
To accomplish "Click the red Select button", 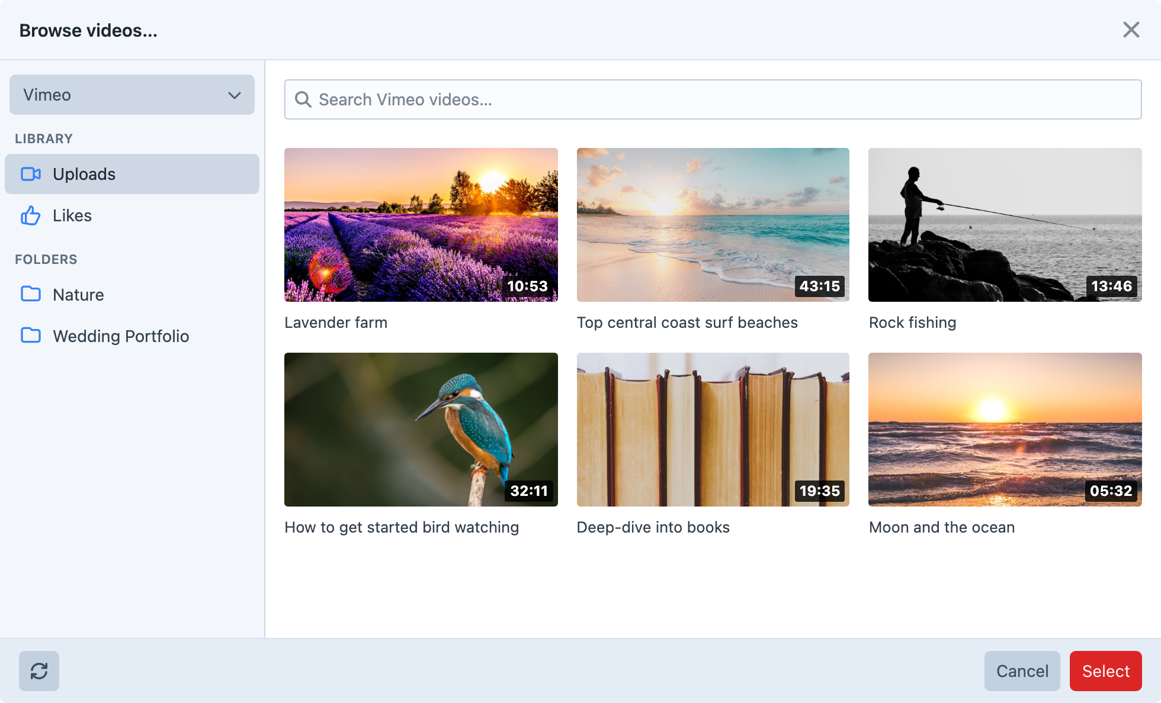I will point(1106,671).
